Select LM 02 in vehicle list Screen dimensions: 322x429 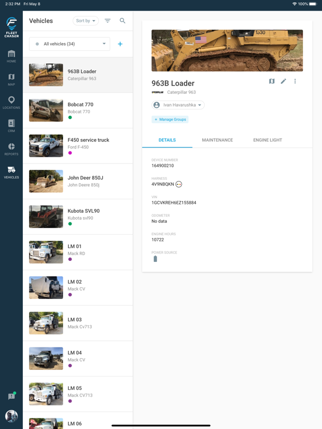click(78, 288)
